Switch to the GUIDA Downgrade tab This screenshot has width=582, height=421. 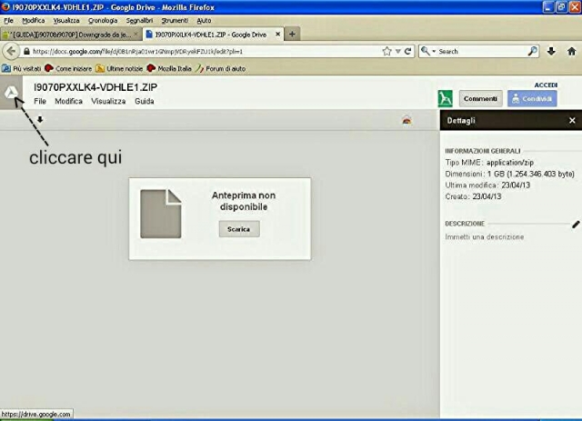click(x=73, y=34)
